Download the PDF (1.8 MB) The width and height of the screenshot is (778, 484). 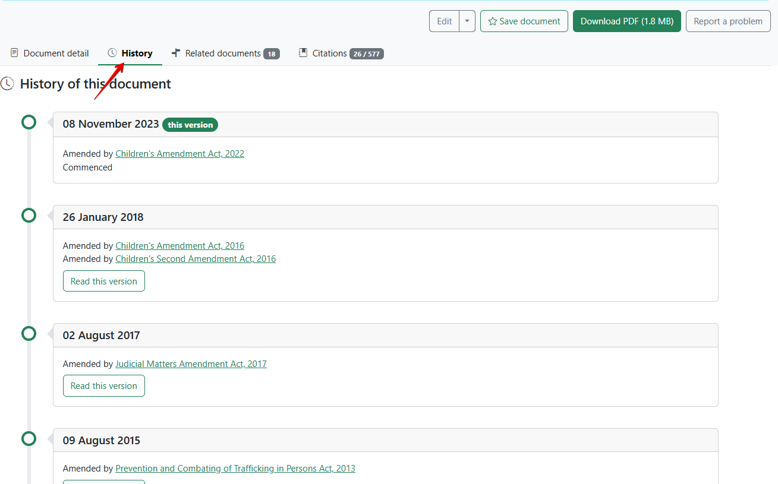[x=626, y=21]
